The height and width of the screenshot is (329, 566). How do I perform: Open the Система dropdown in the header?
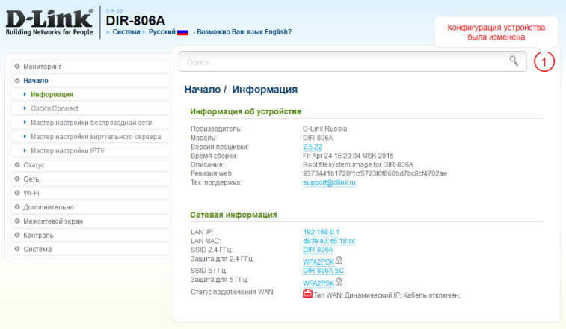126,32
